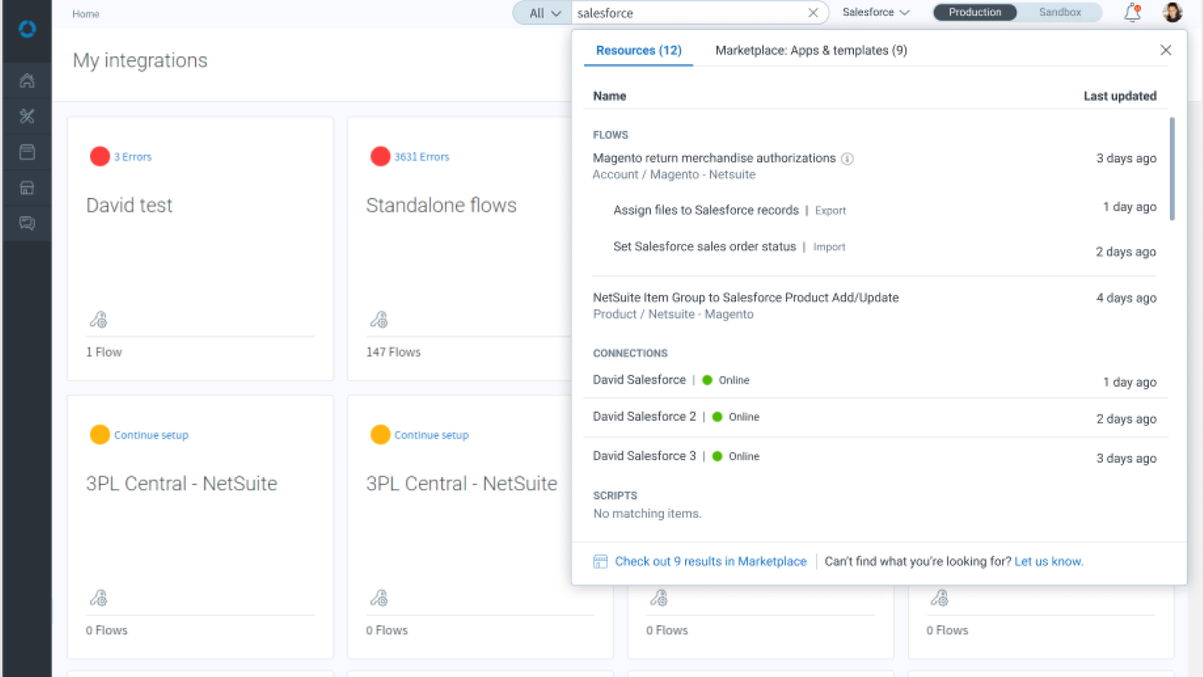
Task: Click the Home breadcrumb
Action: point(86,14)
